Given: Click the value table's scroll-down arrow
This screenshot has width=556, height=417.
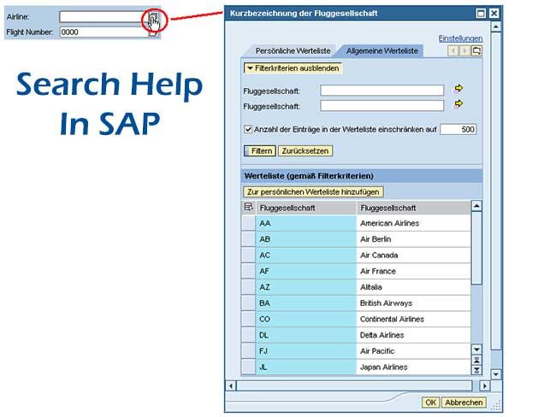Looking at the screenshot, I should coord(476,349).
